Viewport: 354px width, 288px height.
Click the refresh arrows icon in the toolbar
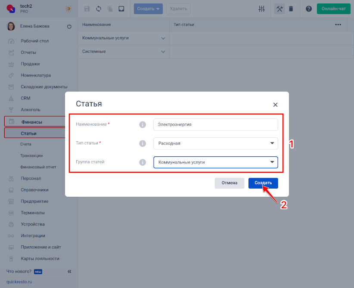coord(99,9)
